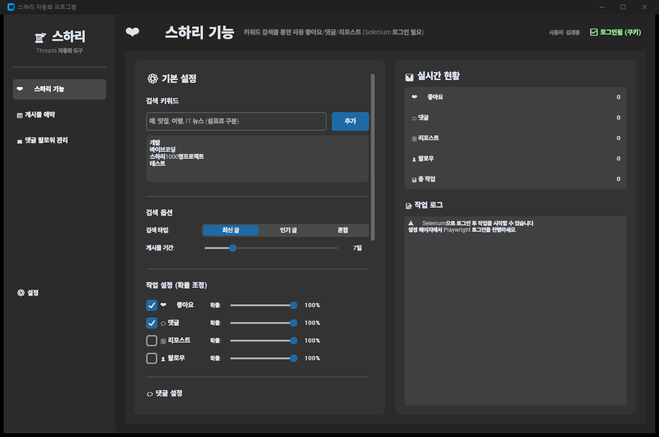The image size is (659, 437).
Task: Click bubble icon beside 댓글 checkbox
Action: [163, 323]
